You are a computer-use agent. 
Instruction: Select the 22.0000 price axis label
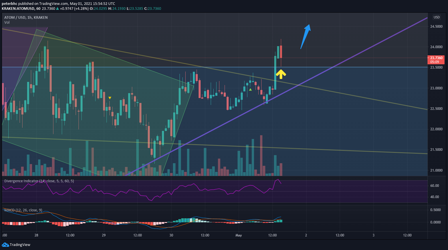436,129
